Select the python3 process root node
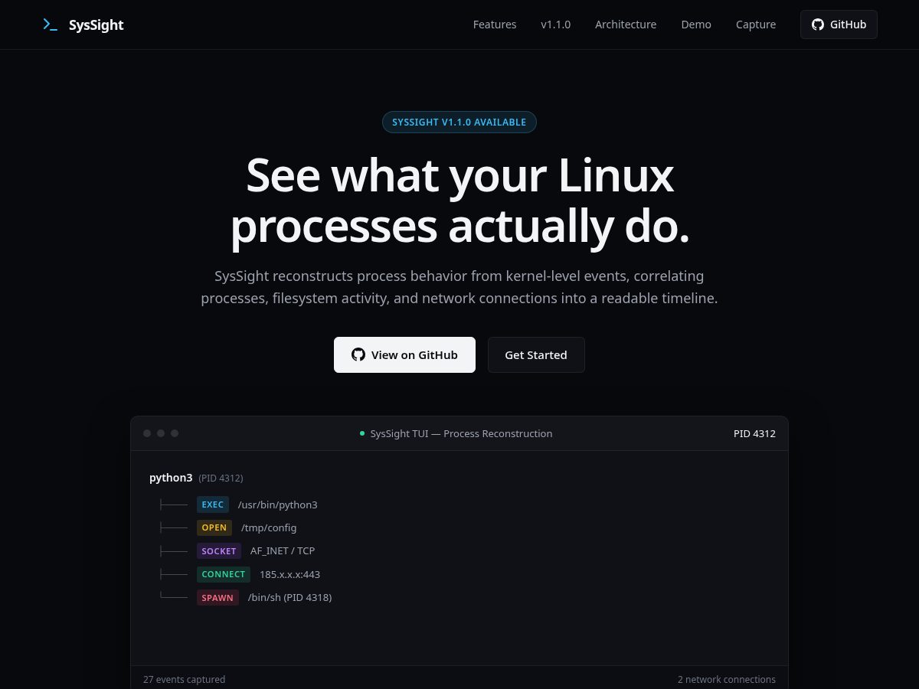The image size is (919, 689). pyautogui.click(x=171, y=478)
